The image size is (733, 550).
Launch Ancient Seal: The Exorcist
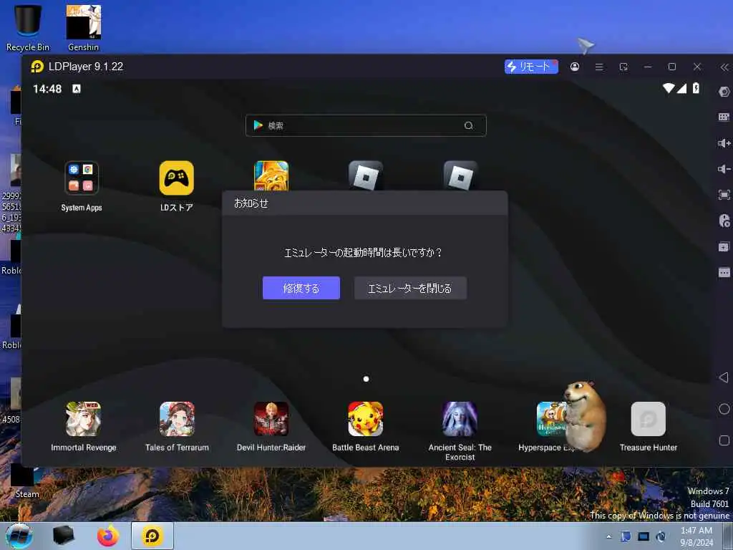[460, 419]
